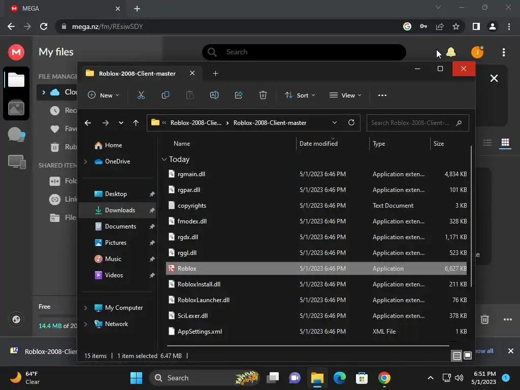Click Explorer vertical scrollbar

tap(471, 216)
